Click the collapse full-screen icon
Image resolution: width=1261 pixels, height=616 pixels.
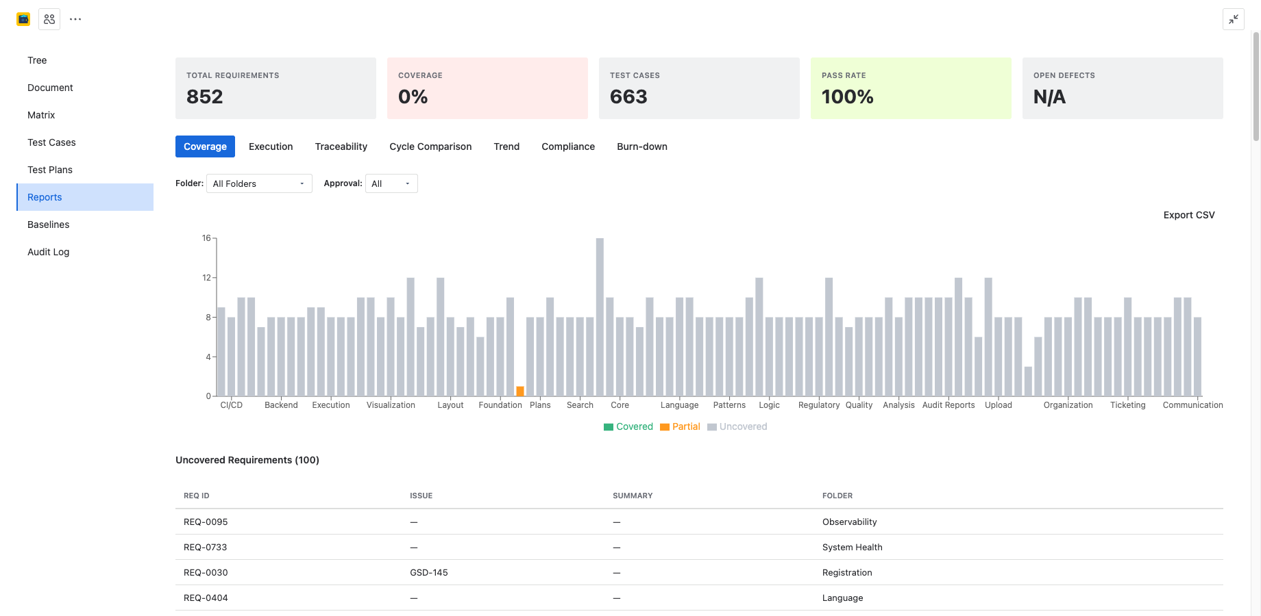click(x=1234, y=19)
